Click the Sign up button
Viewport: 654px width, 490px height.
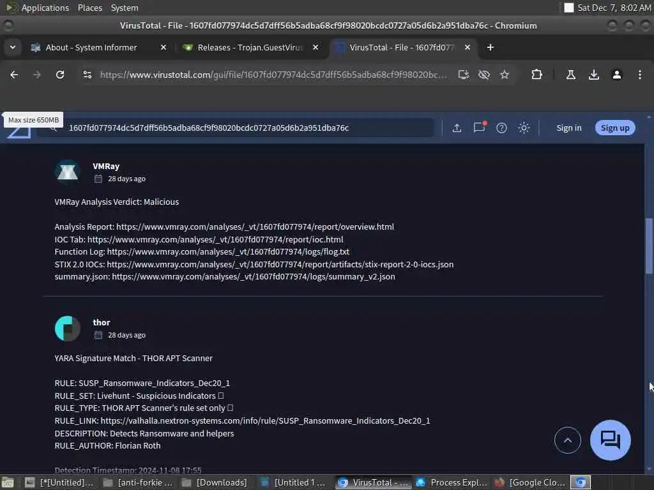615,128
